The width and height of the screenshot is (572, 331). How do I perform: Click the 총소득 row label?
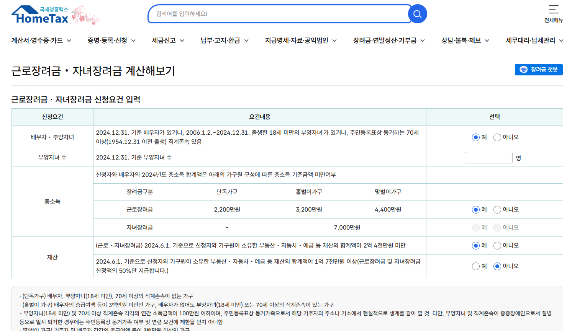[52, 201]
